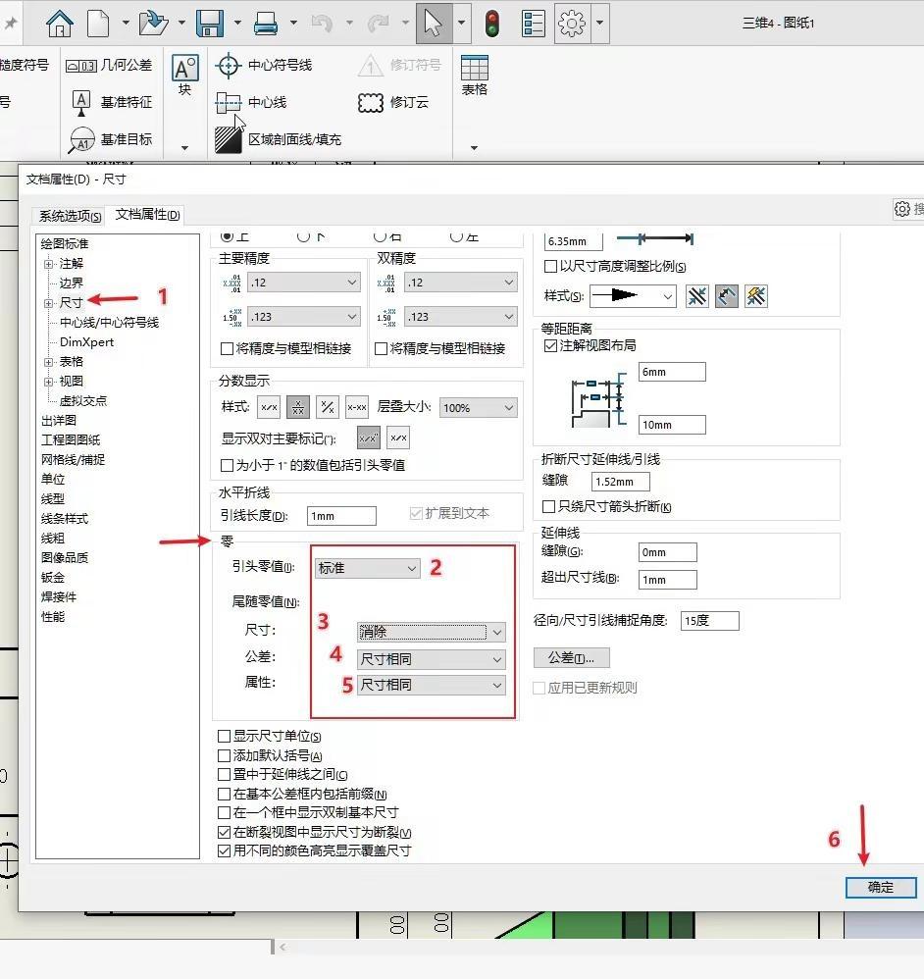Open the Tables (表格) tool
The image size is (924, 979).
pos(475,76)
